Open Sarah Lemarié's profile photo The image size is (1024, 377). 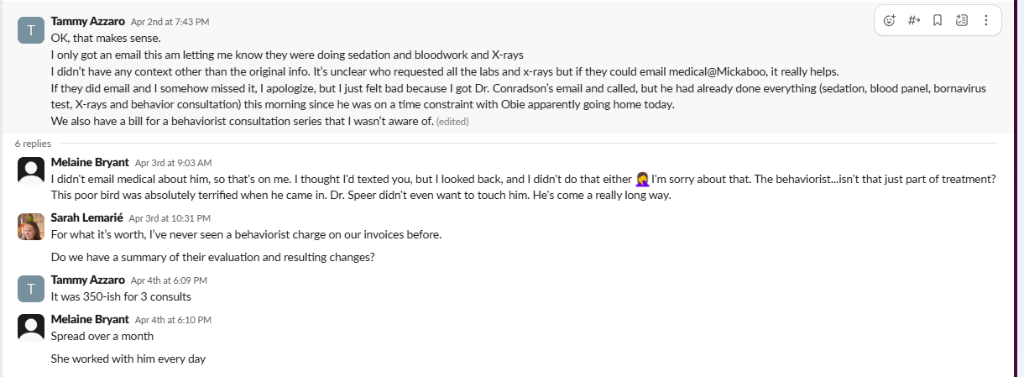click(x=31, y=226)
